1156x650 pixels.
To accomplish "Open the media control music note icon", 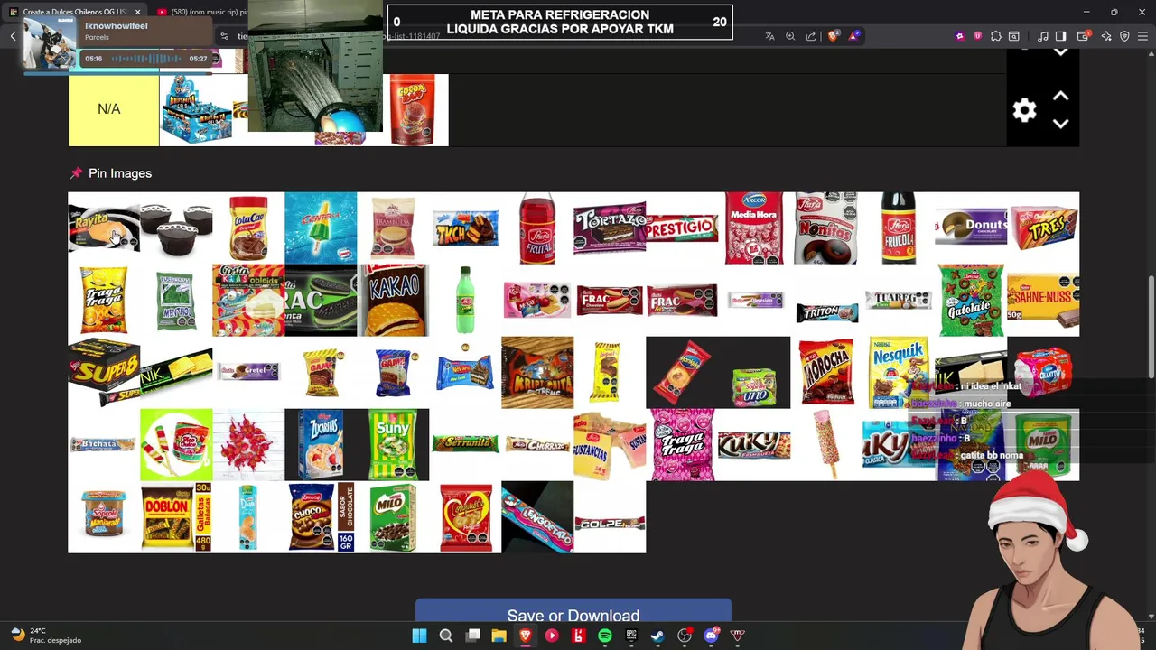I will [x=1043, y=36].
